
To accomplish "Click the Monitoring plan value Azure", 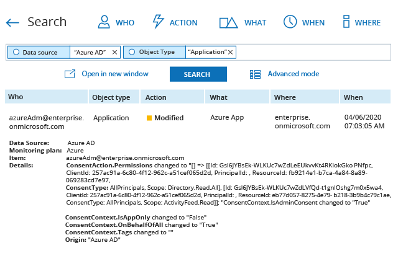I will [x=75, y=151].
